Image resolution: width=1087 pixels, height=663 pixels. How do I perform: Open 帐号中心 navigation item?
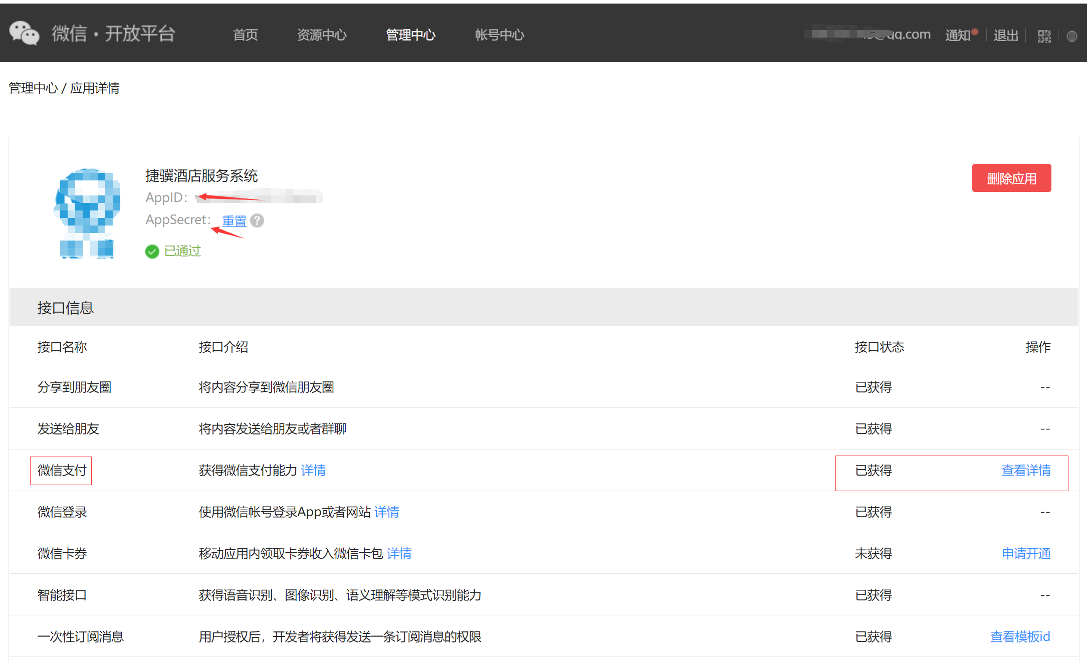point(499,35)
